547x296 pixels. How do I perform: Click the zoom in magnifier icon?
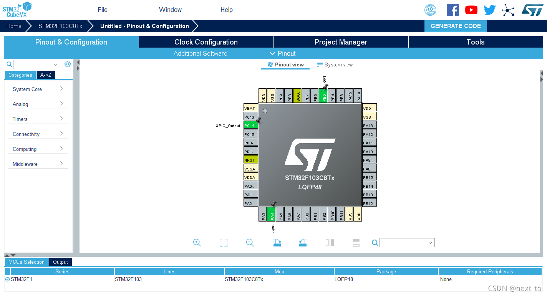point(197,243)
